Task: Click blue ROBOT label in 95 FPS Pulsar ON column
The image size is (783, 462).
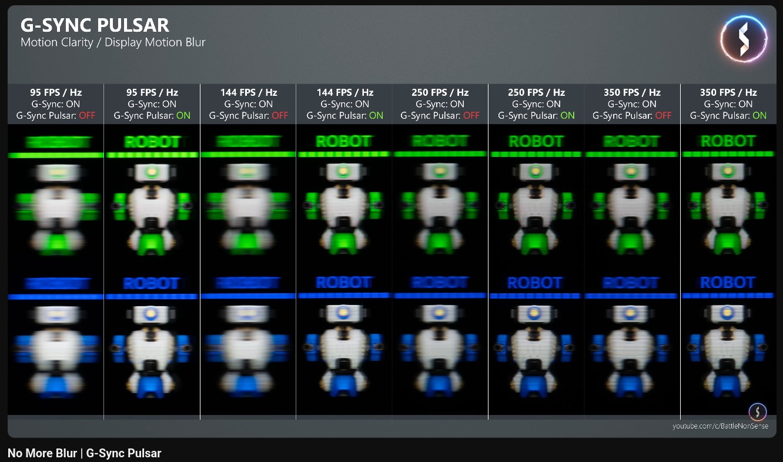Action: pyautogui.click(x=152, y=283)
